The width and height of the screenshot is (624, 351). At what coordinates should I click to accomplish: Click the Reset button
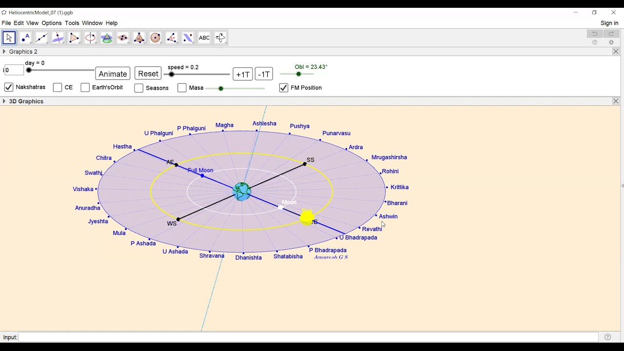point(148,74)
